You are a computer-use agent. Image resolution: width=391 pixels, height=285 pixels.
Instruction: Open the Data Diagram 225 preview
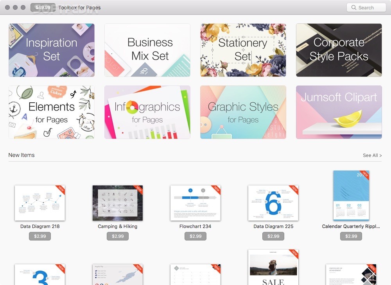point(273,202)
